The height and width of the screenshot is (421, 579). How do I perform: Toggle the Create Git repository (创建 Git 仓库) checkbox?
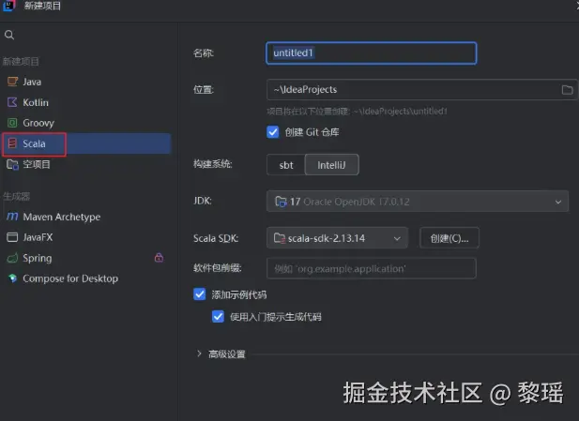(273, 132)
